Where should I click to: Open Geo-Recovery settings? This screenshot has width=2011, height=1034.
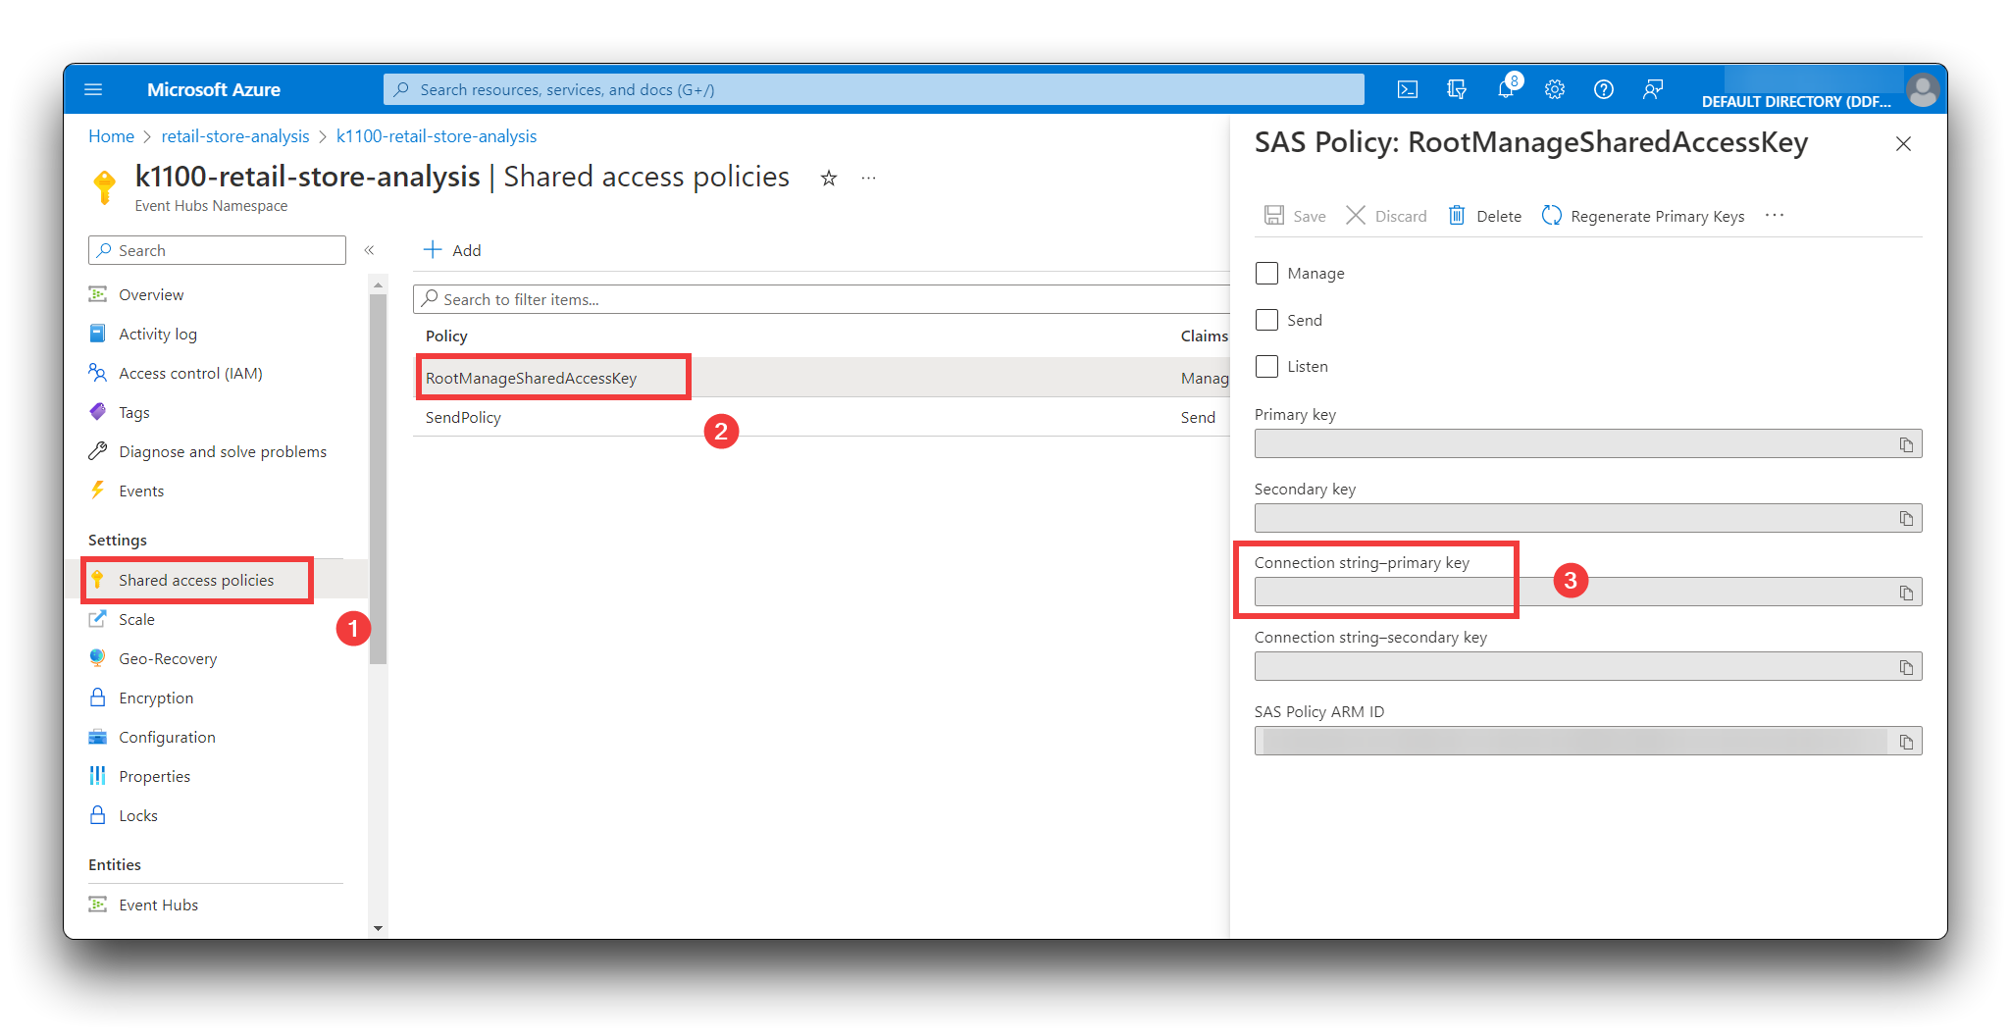coord(168,658)
